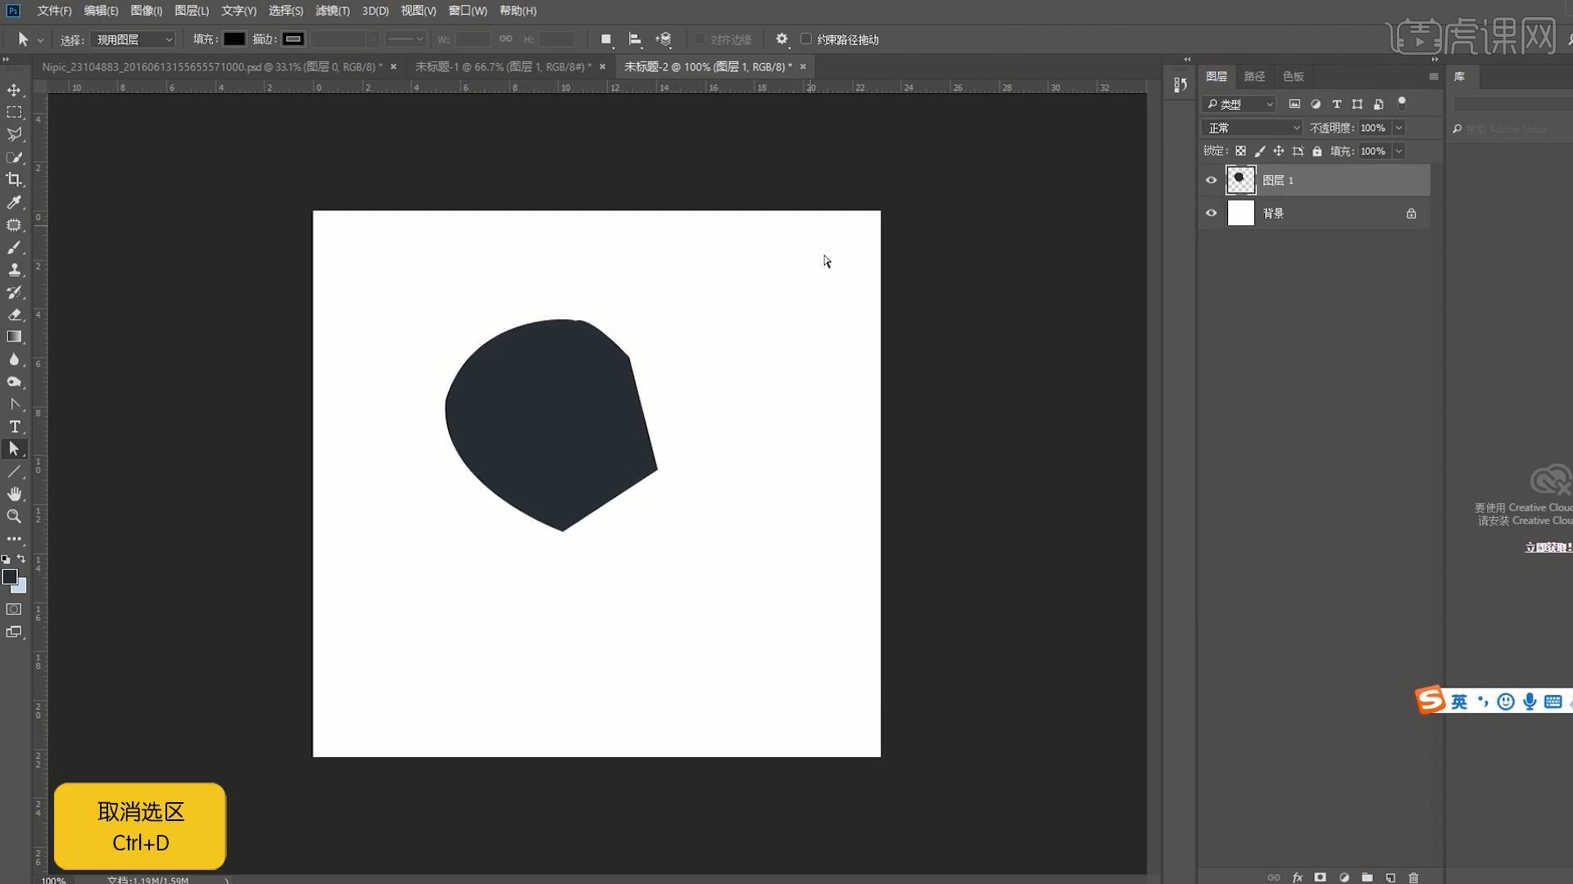The width and height of the screenshot is (1573, 884).
Task: Select the Line shape tool
Action: (14, 471)
